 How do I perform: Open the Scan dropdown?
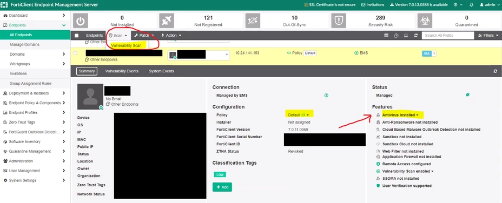118,36
